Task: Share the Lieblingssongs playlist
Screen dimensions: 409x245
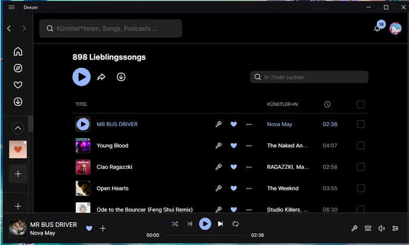Action: pos(101,77)
